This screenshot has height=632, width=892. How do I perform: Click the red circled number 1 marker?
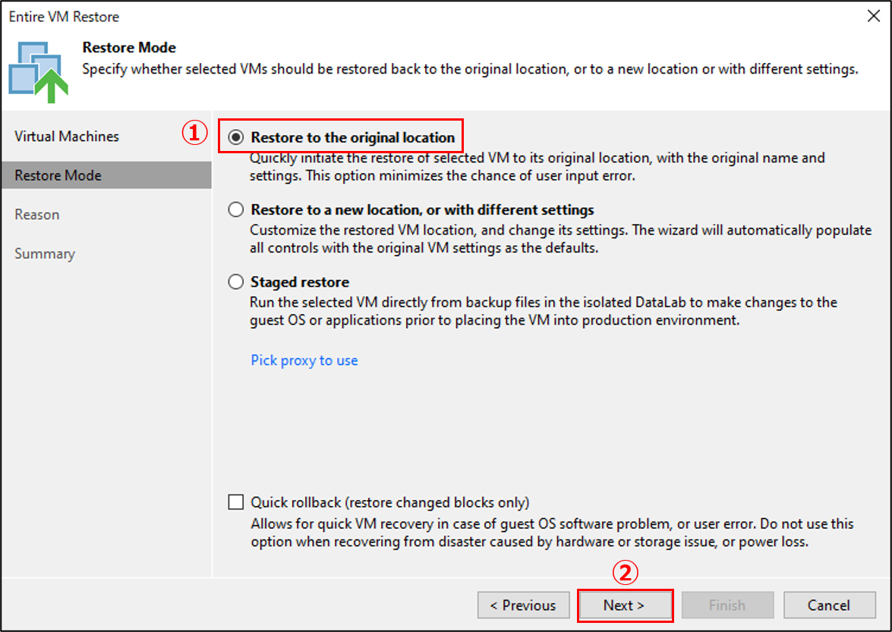[x=194, y=134]
